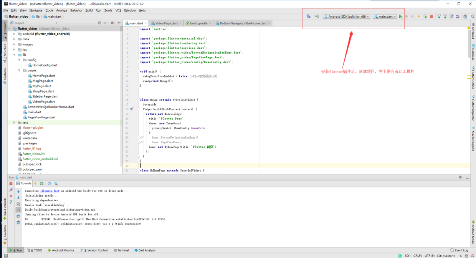Open the Android Monitor tool window
The width and height of the screenshot is (476, 258).
click(61, 250)
